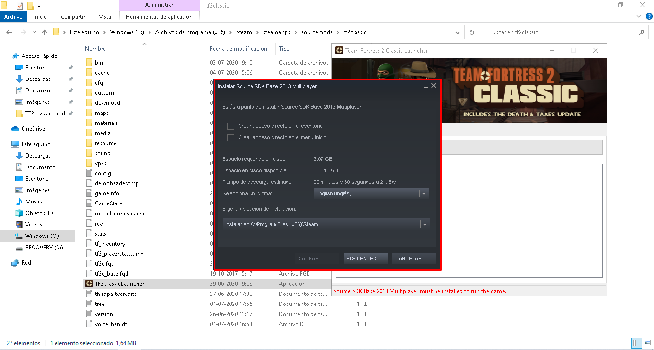Open pinned Escritorio under Acceso rápido
Image resolution: width=654 pixels, height=350 pixels.
37,68
